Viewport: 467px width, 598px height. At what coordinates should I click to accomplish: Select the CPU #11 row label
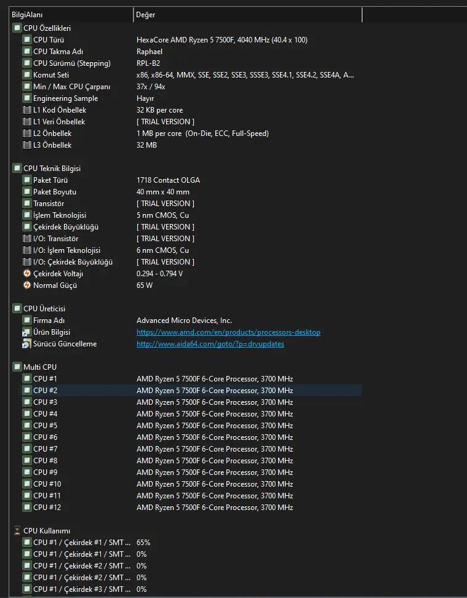47,495
